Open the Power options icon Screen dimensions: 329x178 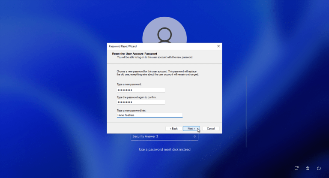coord(319,168)
